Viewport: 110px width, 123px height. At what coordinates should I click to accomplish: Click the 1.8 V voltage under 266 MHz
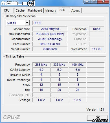41,100
